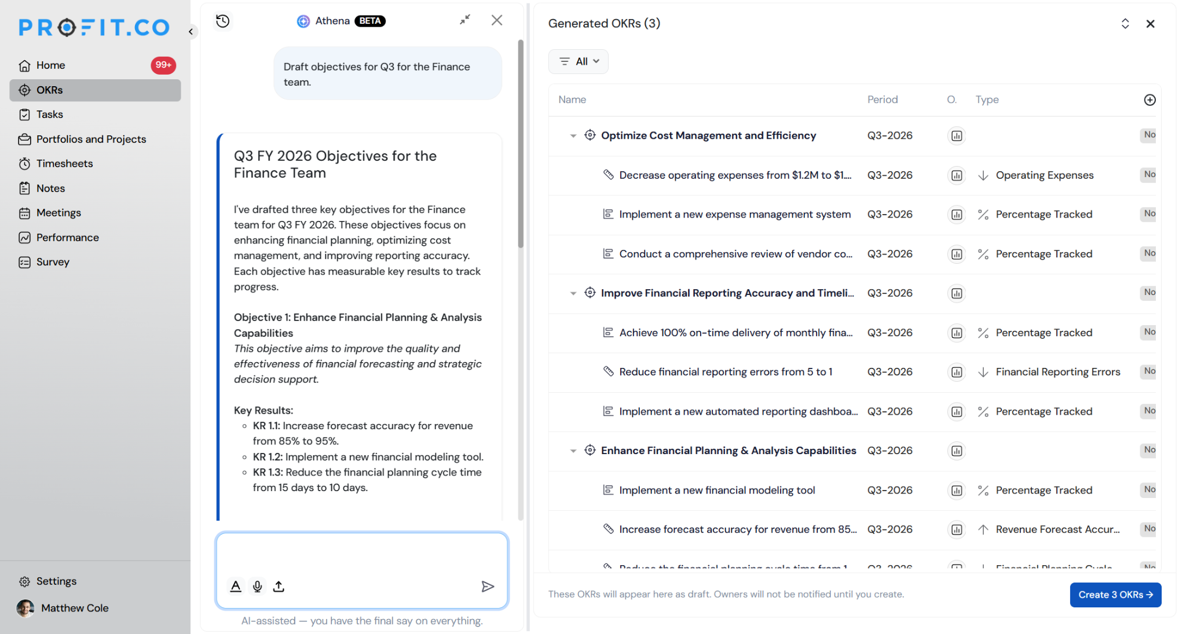Go to Home in the sidebar

(x=95, y=65)
